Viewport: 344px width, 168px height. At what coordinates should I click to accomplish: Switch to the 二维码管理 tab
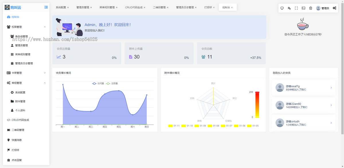tap(159, 7)
